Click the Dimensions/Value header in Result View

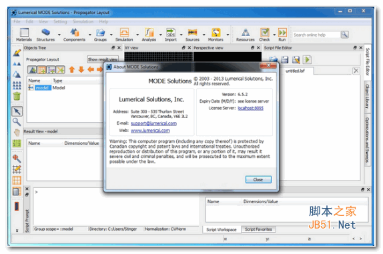[x=81, y=143]
